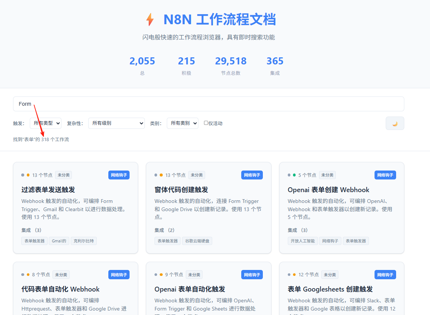Click 网络钩子 badge on Openai 表单自动化触发 card

[252, 275]
